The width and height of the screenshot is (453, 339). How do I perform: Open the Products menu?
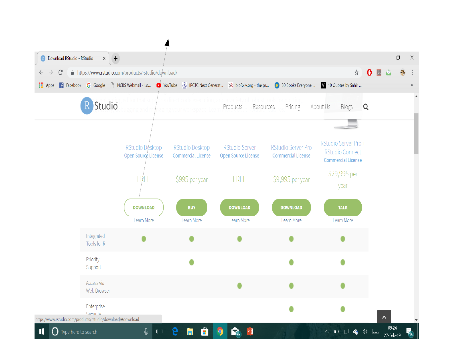coord(233,107)
